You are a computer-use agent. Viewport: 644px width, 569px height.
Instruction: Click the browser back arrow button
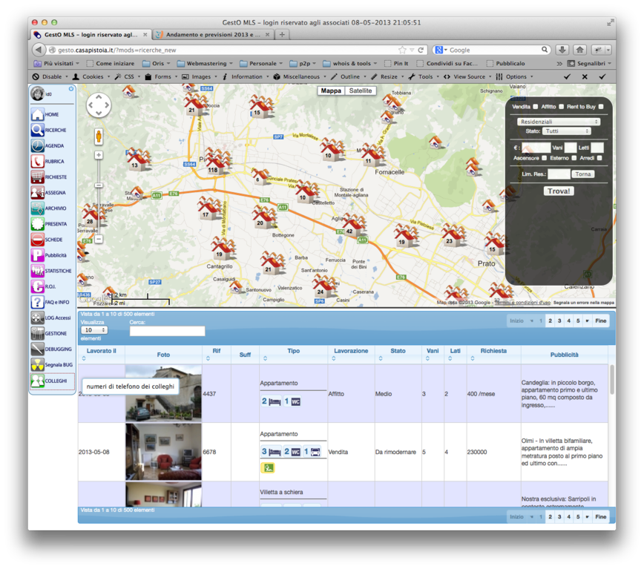[38, 50]
